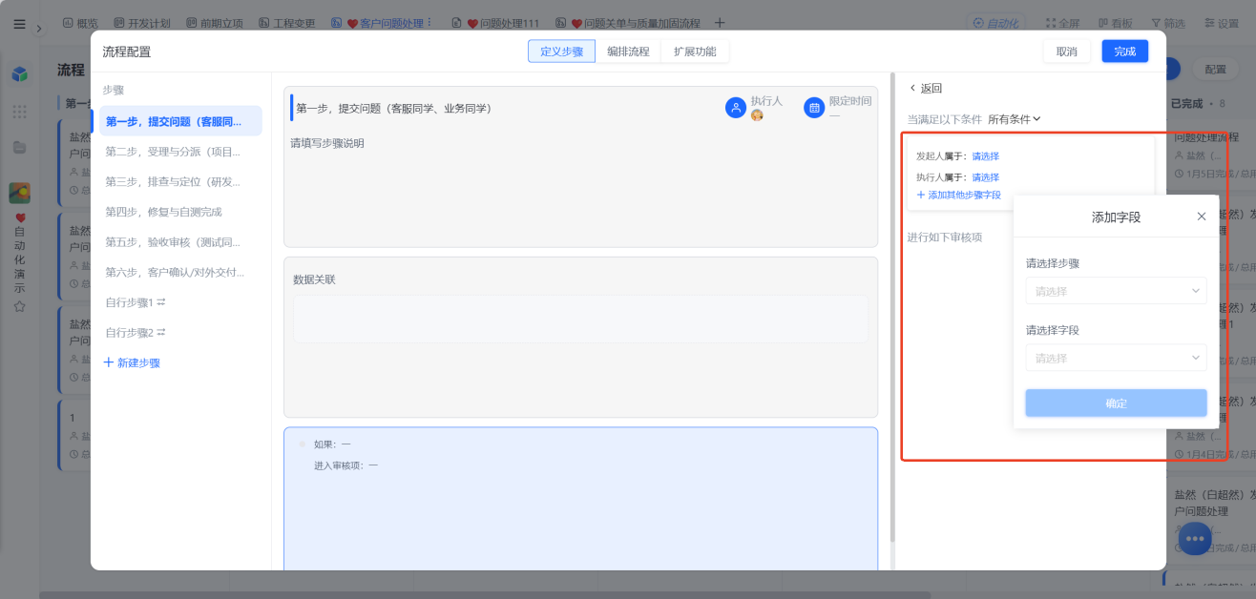Select the 编排流程 tab
Screen dimensions: 1256x599
point(628,52)
